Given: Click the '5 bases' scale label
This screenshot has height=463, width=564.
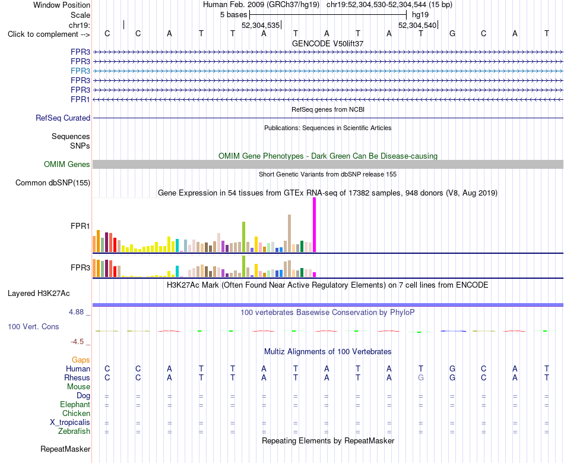Looking at the screenshot, I should click(x=233, y=15).
